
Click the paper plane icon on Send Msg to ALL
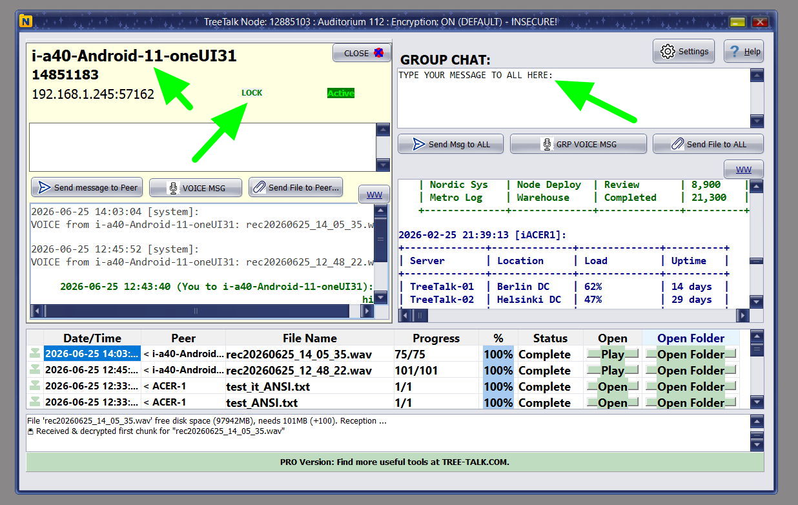click(419, 144)
